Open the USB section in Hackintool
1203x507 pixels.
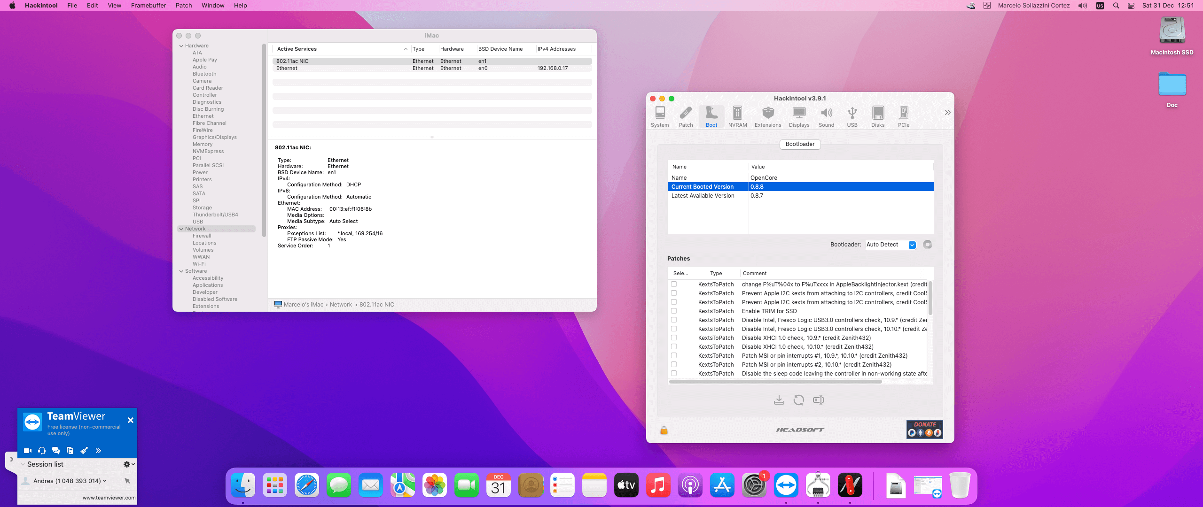[x=852, y=116]
